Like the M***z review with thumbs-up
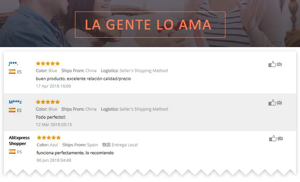The width and height of the screenshot is (300, 182). (272, 103)
